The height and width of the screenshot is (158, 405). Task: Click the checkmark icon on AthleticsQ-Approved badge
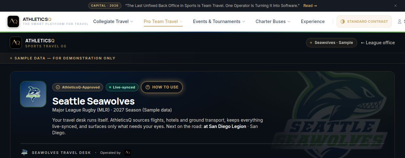58,87
